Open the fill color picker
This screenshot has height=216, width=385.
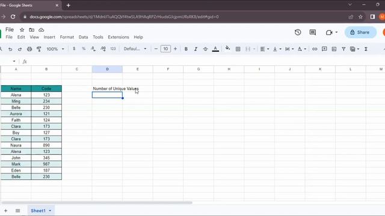[227, 48]
